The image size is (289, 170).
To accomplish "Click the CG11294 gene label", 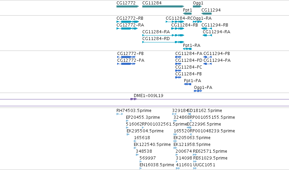I will 211,10.
